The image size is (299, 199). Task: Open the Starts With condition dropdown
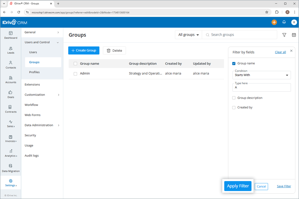coord(261,75)
